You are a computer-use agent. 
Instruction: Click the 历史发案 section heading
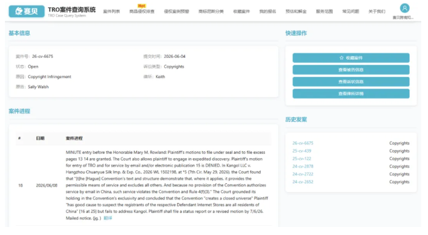(296, 119)
